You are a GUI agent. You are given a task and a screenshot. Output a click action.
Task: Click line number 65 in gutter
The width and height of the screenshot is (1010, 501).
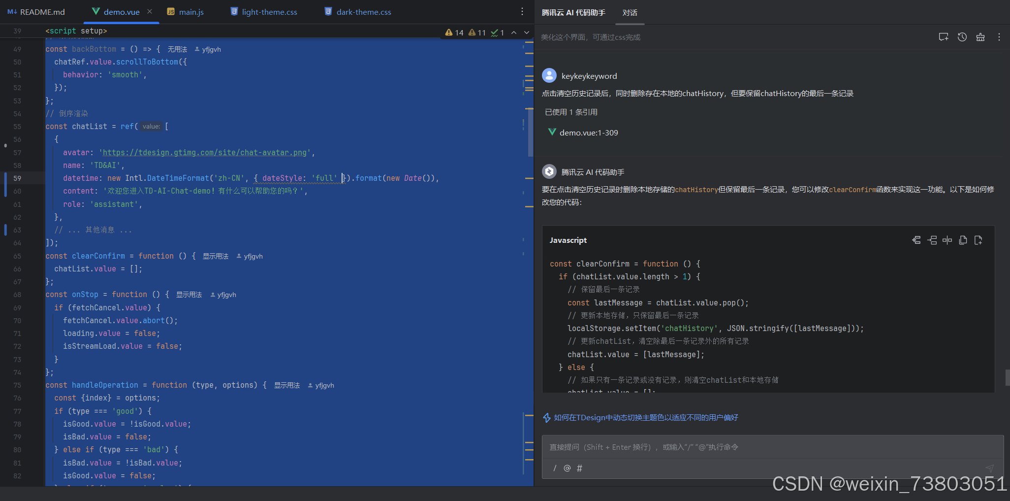pyautogui.click(x=17, y=256)
